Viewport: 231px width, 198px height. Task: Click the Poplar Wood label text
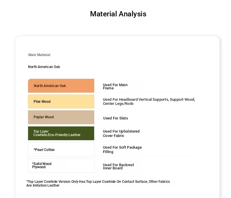point(44,117)
